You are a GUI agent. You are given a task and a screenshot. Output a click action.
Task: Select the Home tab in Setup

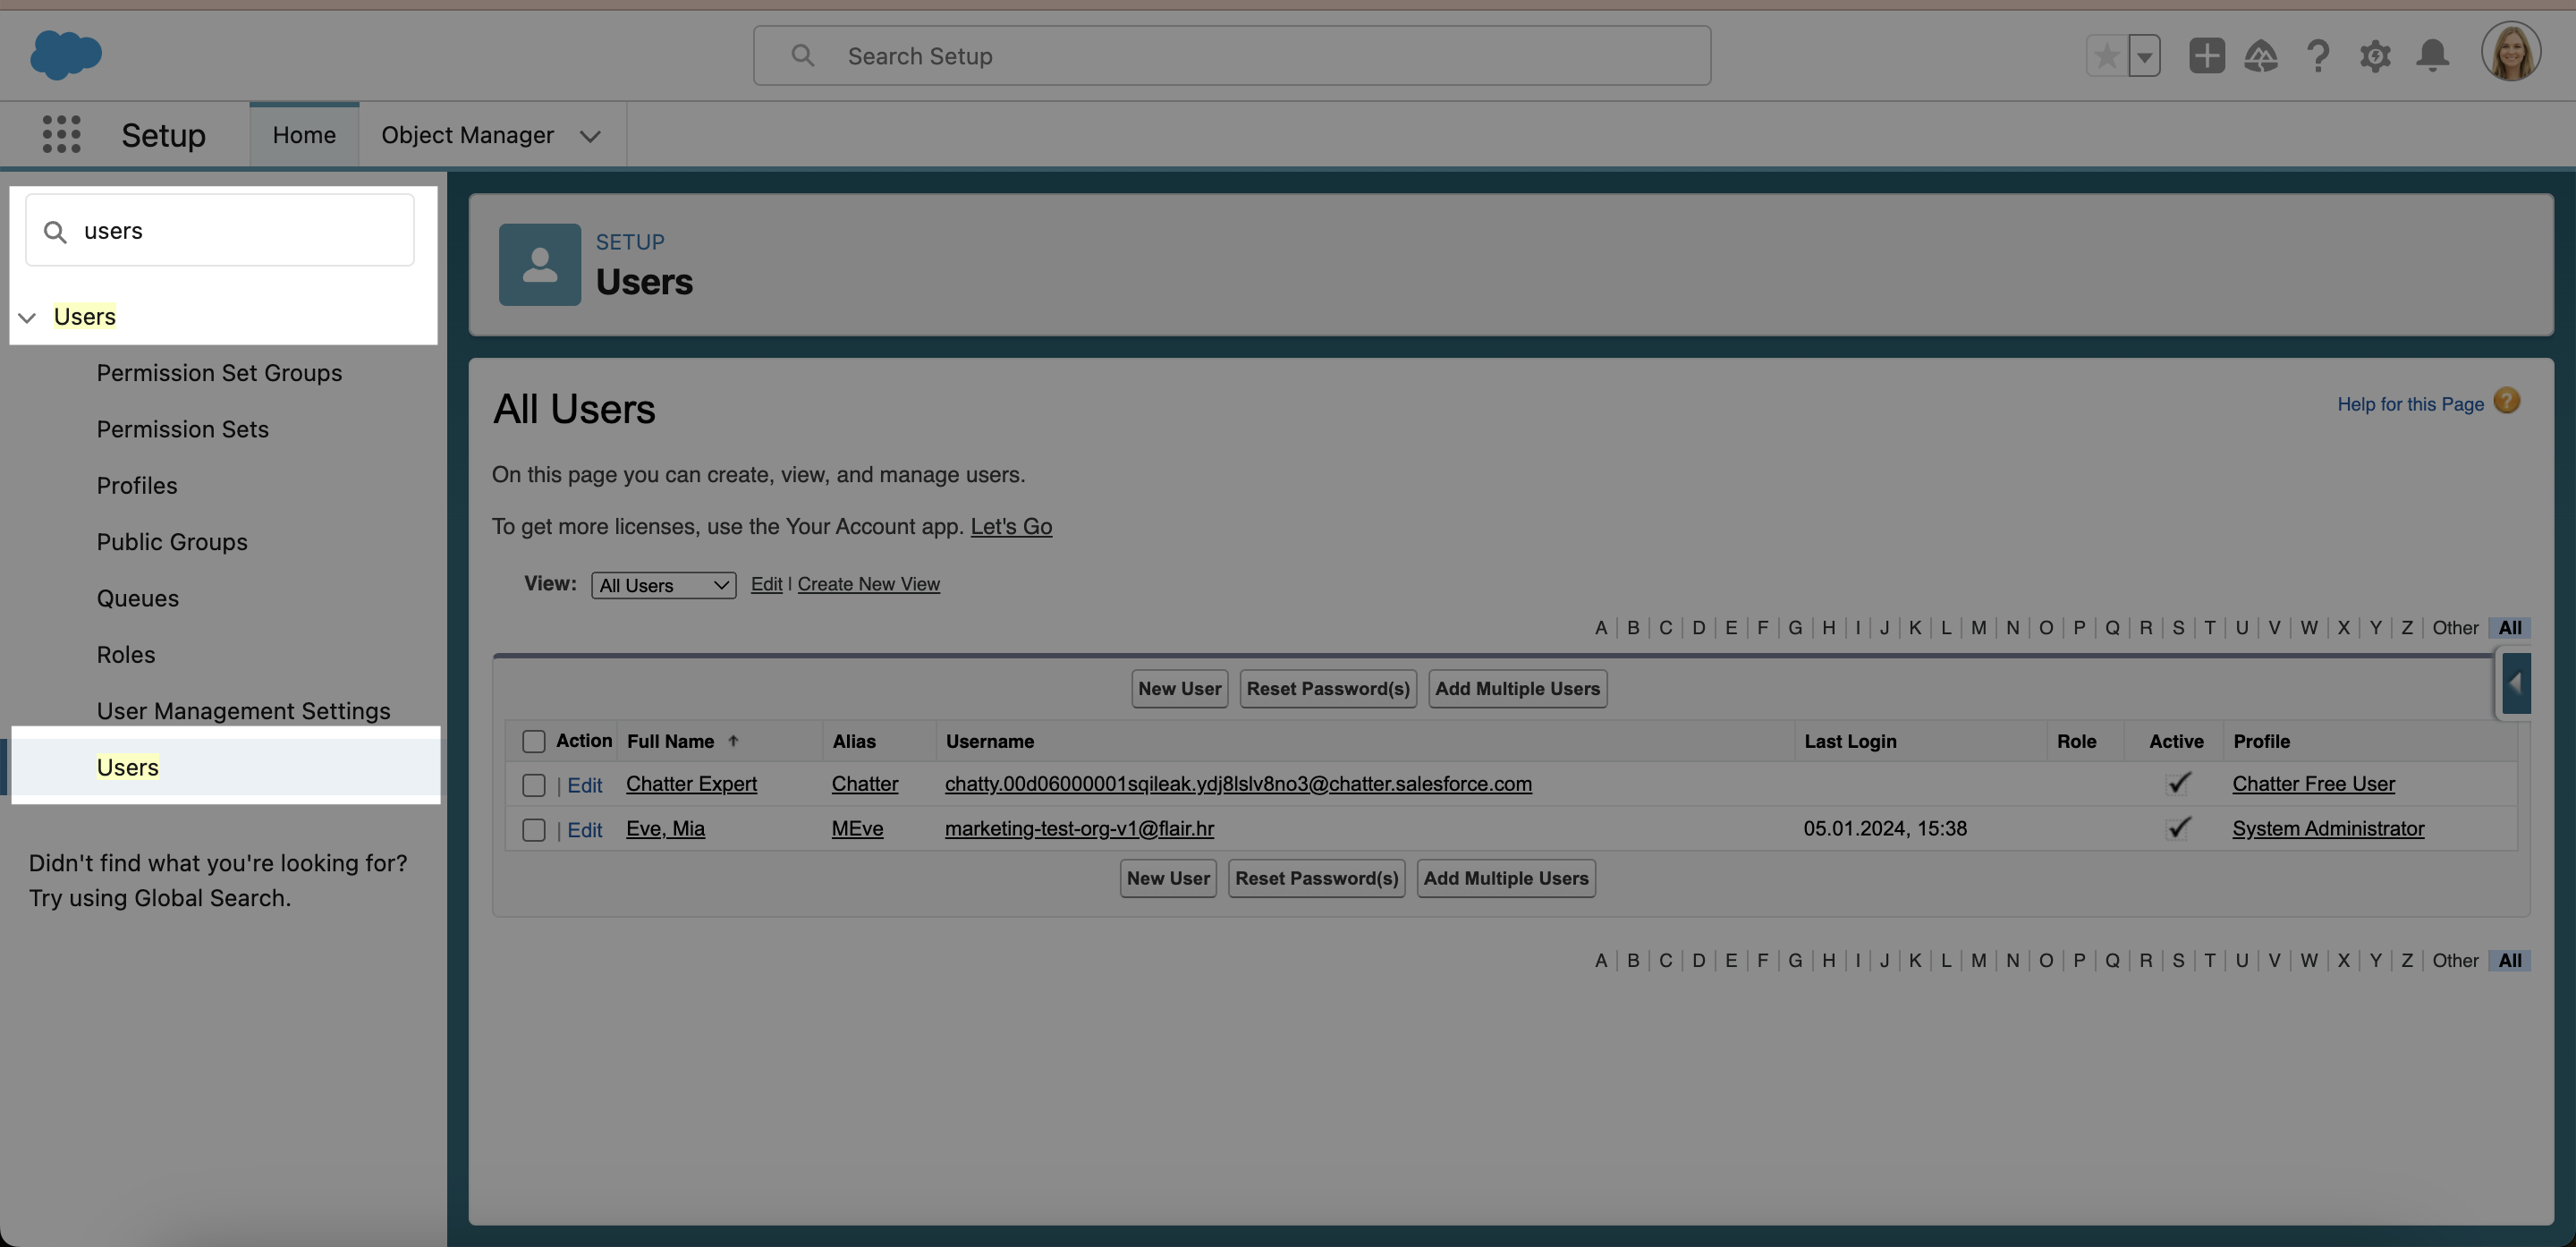click(302, 133)
